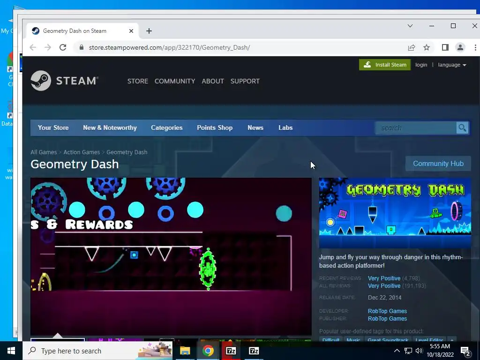Click the browser forward arrow

tap(48, 47)
